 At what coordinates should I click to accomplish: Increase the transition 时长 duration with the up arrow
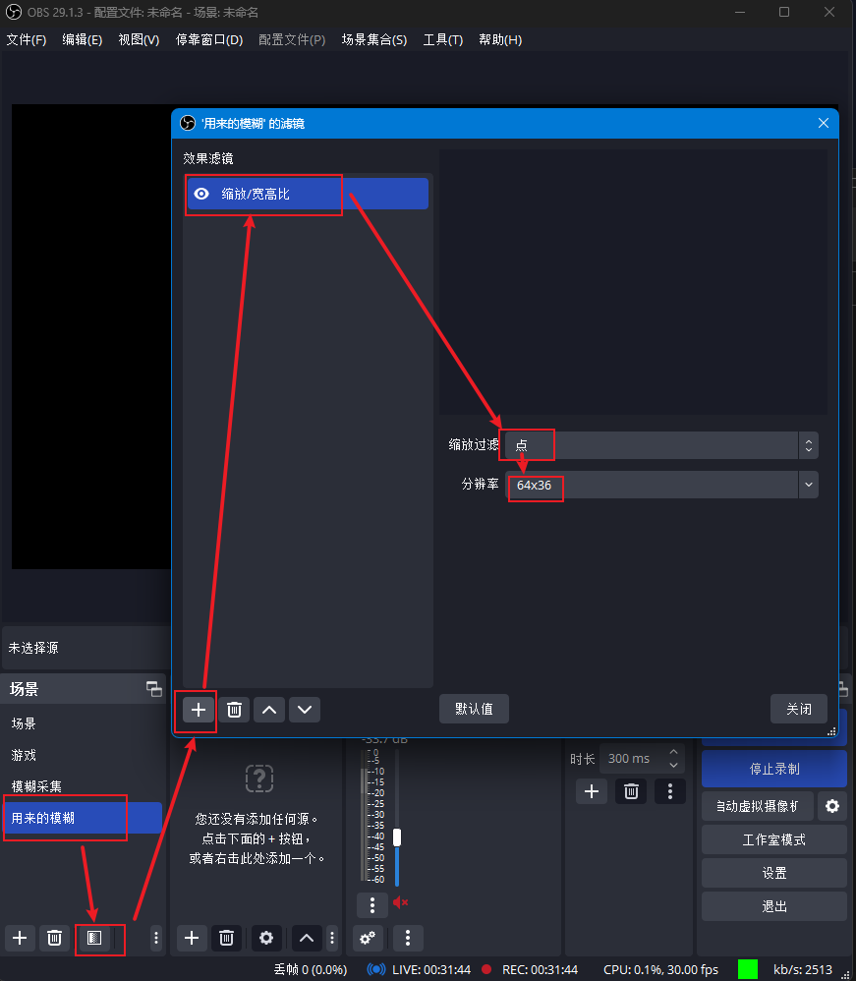tap(673, 753)
